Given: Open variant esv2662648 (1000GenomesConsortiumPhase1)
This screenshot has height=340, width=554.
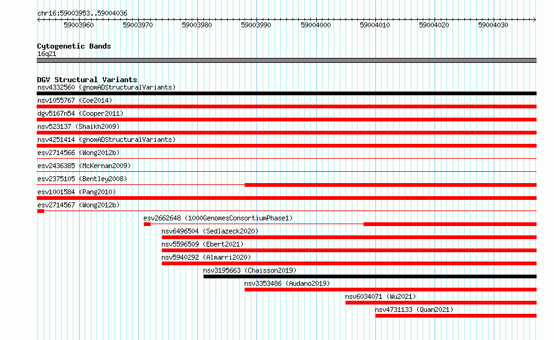Looking at the screenshot, I should pyautogui.click(x=218, y=218).
